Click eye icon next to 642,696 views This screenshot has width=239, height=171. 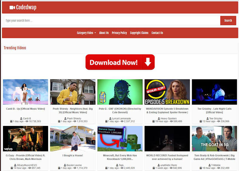click(171, 168)
